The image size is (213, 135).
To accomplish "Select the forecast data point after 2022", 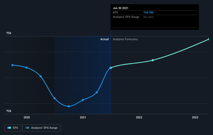I will click(153, 60).
